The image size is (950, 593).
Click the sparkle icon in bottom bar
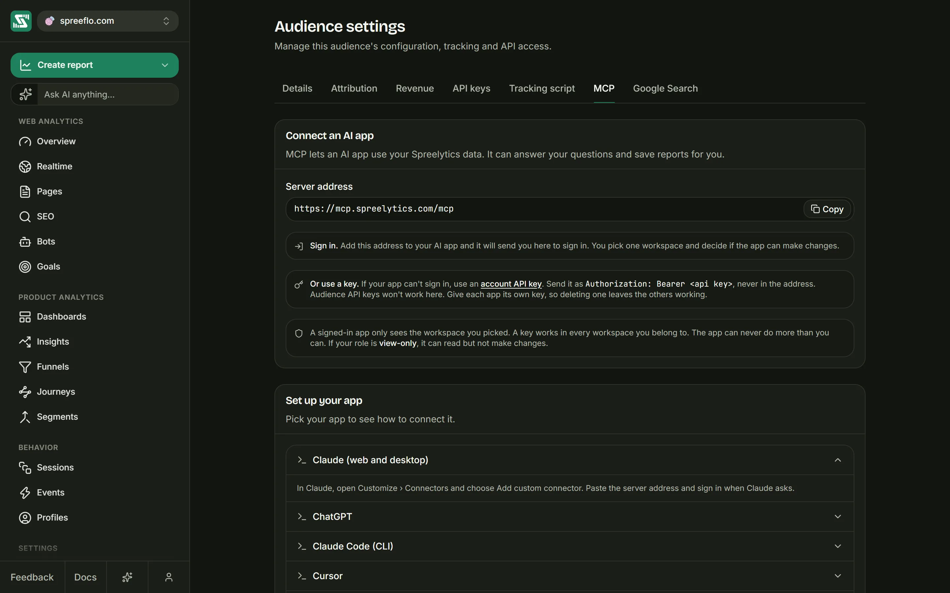[x=127, y=577]
